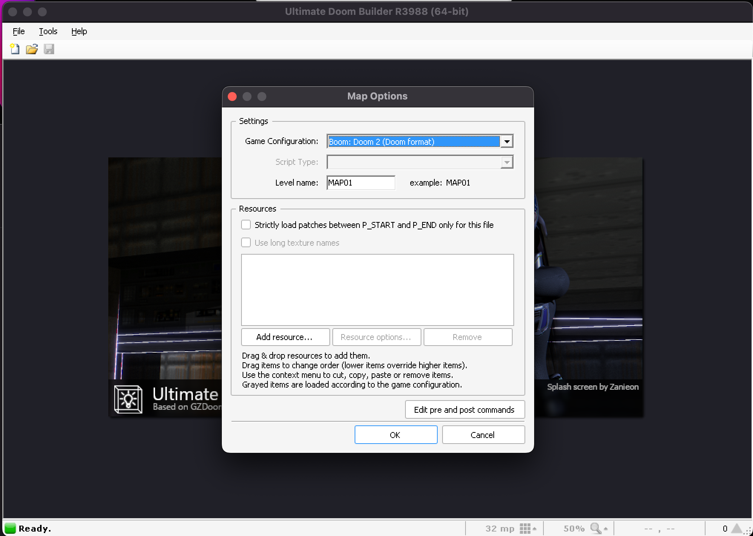Click the warnings triangle in the status bar
The width and height of the screenshot is (753, 536).
[x=737, y=528]
